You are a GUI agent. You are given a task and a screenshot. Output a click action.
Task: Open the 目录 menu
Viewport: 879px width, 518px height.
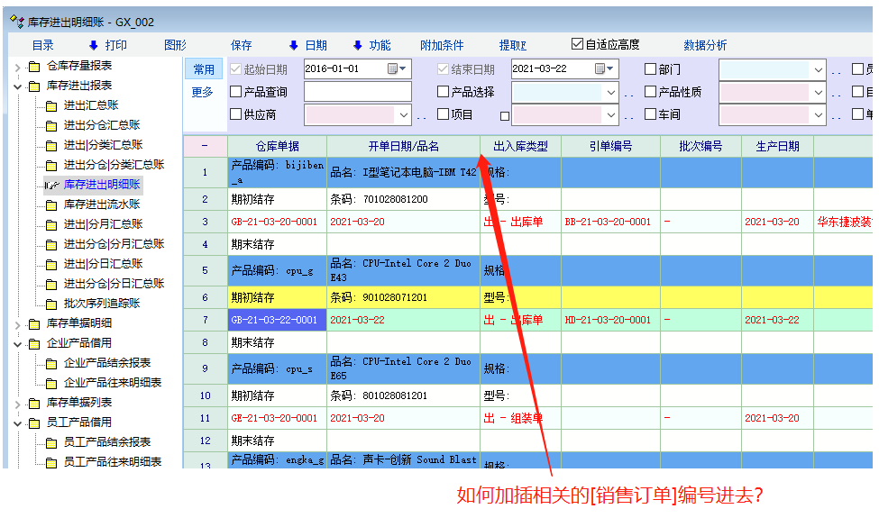(x=42, y=45)
